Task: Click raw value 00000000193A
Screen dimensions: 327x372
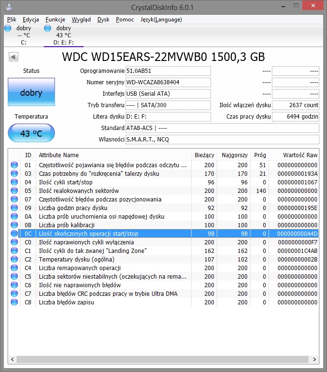Action: pos(298,174)
